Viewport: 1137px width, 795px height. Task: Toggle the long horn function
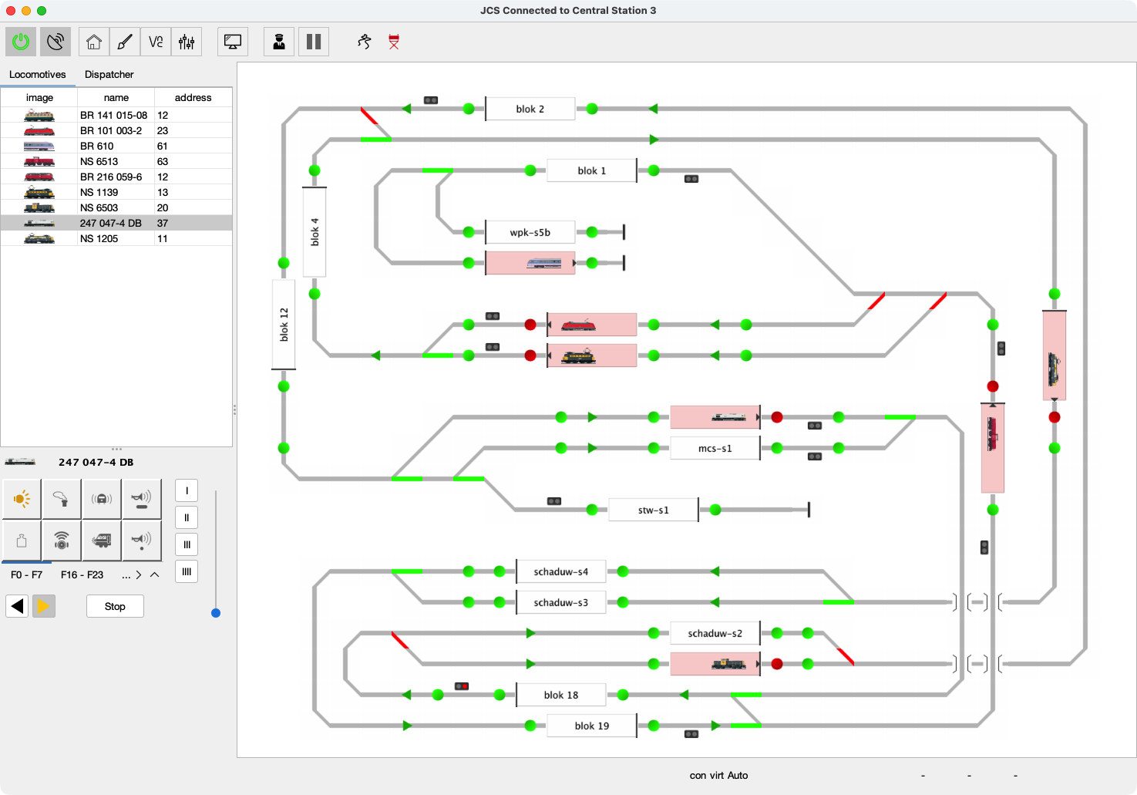(x=142, y=499)
